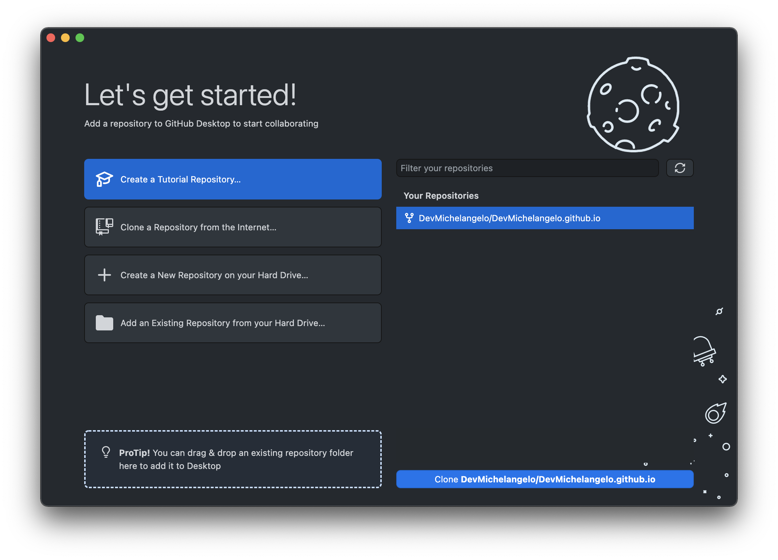The image size is (778, 560).
Task: Click the UFO spaceship illustration
Action: tap(704, 351)
